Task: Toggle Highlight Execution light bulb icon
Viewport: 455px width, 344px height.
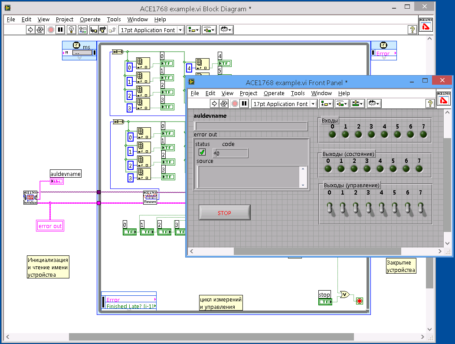Action: pos(72,30)
